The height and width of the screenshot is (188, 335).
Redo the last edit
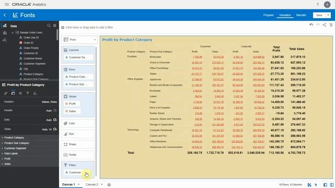pos(318,25)
